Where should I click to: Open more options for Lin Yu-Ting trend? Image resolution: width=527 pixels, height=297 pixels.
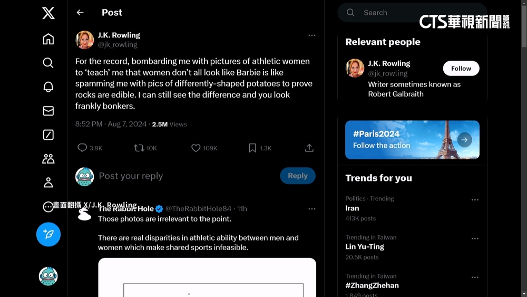pyautogui.click(x=475, y=238)
